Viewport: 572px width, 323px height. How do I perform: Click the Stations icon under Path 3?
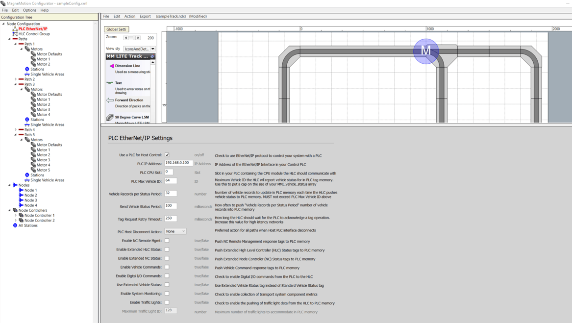tap(27, 120)
